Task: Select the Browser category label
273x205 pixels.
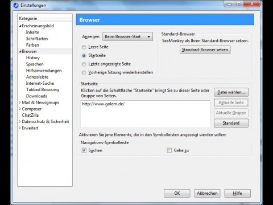Action: pyautogui.click(x=30, y=51)
